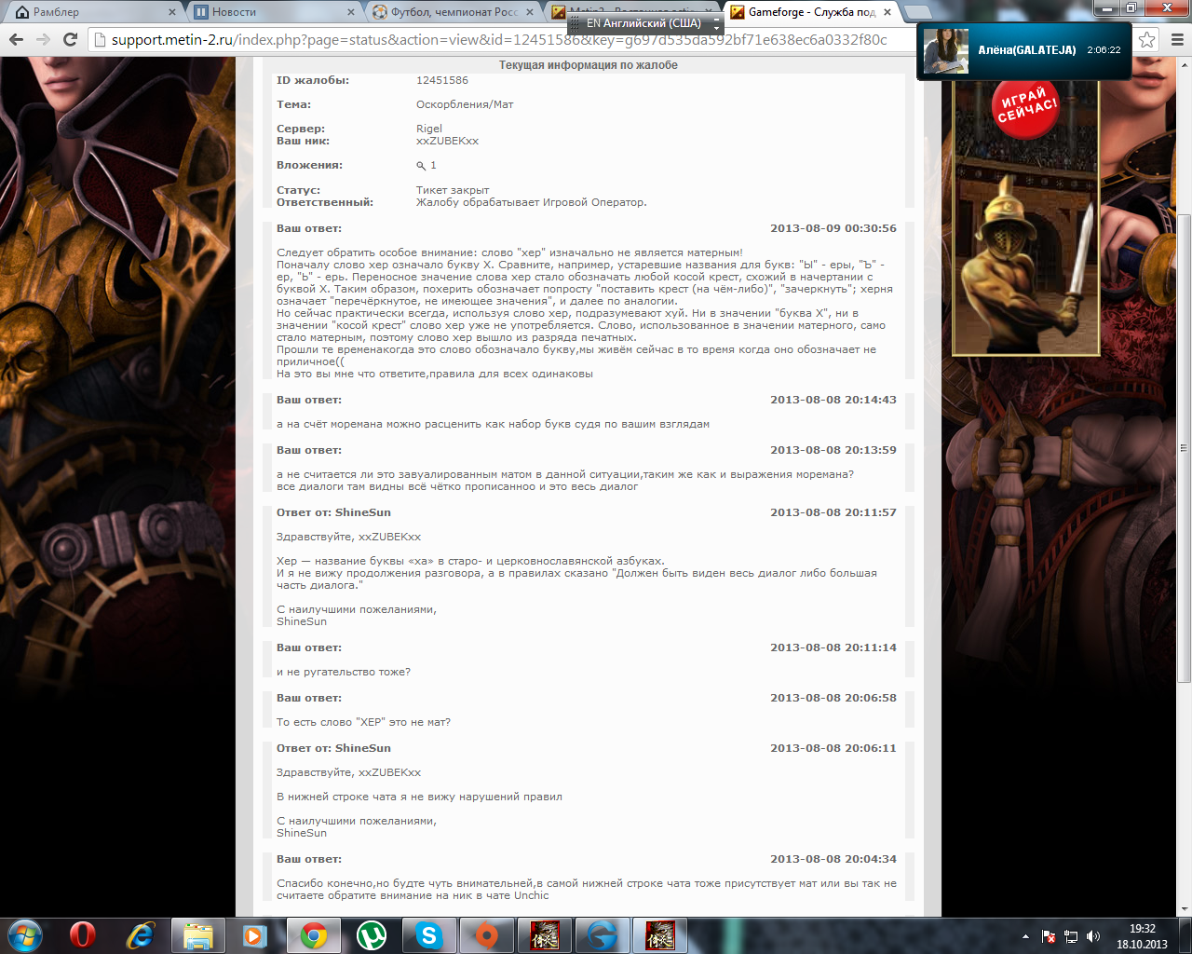The image size is (1192, 954).
Task: Open the Алёна(GALATEJA) Skype call notification
Action: coord(1024,50)
